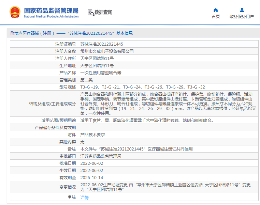Click National Medical Products Administration text
Screen dimensions: 260x205
(x=51, y=17)
